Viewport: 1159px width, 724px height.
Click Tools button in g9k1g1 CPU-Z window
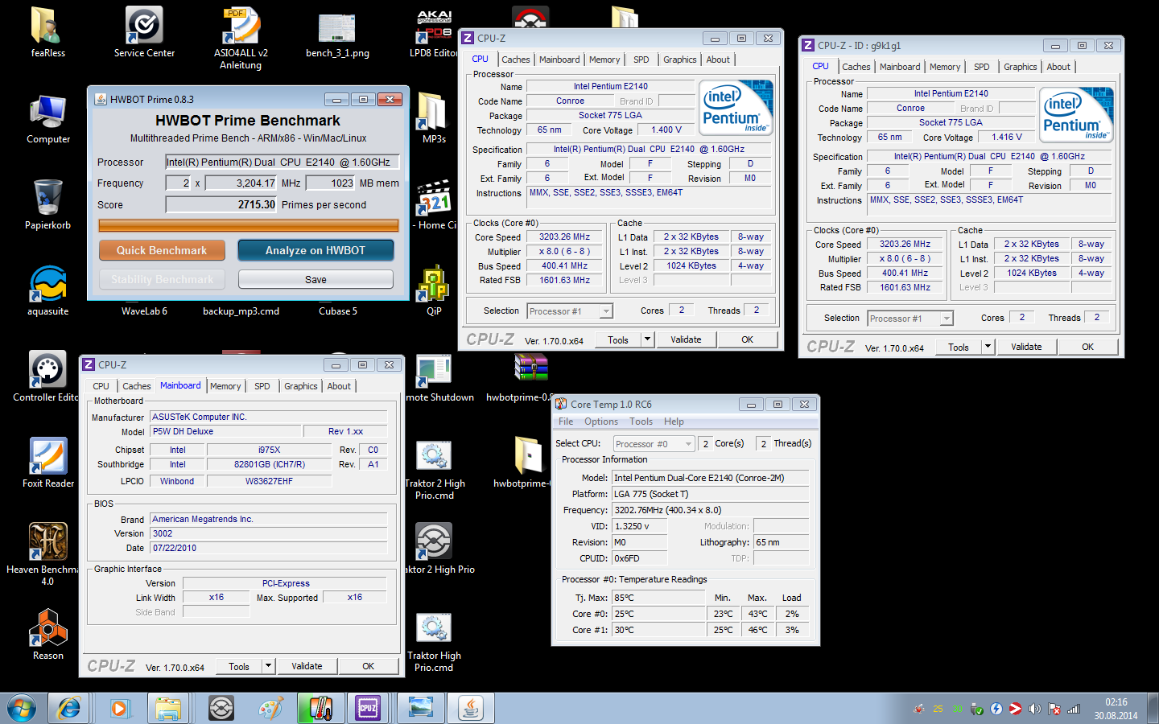click(x=959, y=347)
